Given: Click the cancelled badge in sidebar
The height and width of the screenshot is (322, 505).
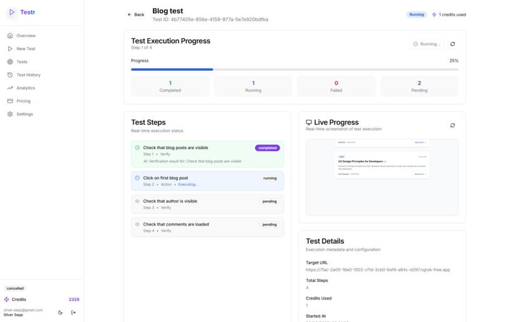Looking at the screenshot, I should [15, 288].
